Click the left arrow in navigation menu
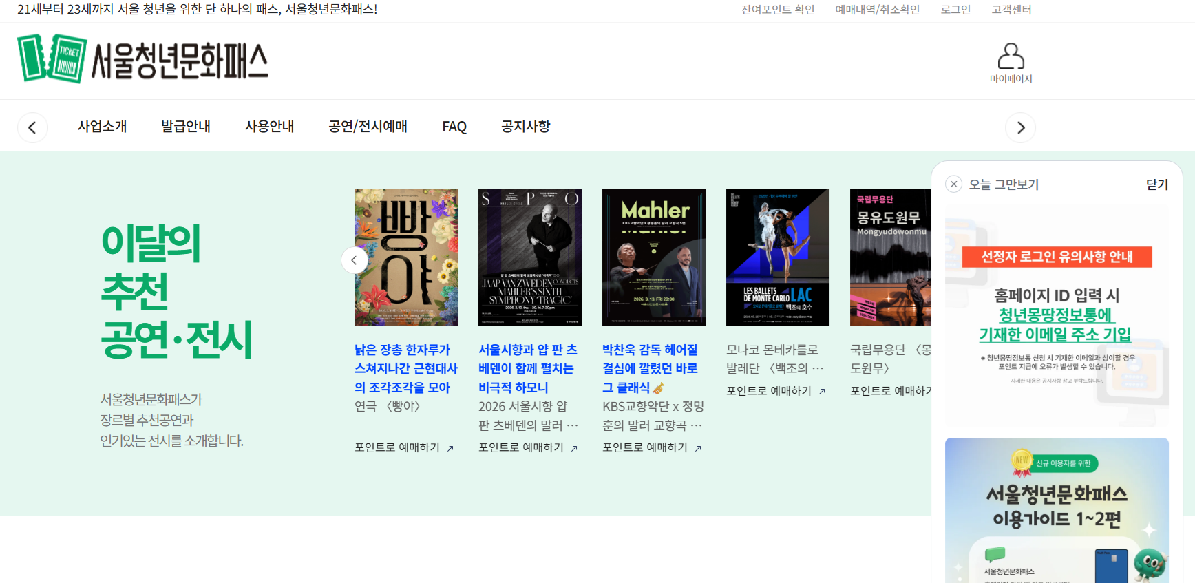This screenshot has height=583, width=1195. tap(32, 127)
